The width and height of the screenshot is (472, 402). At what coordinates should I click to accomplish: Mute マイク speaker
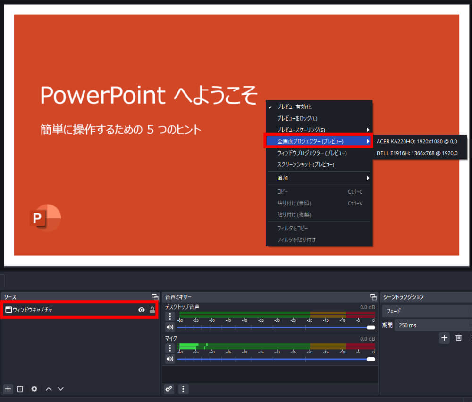(x=170, y=359)
